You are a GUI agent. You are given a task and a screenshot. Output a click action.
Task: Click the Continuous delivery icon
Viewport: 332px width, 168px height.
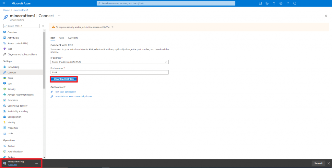click(x=5, y=106)
